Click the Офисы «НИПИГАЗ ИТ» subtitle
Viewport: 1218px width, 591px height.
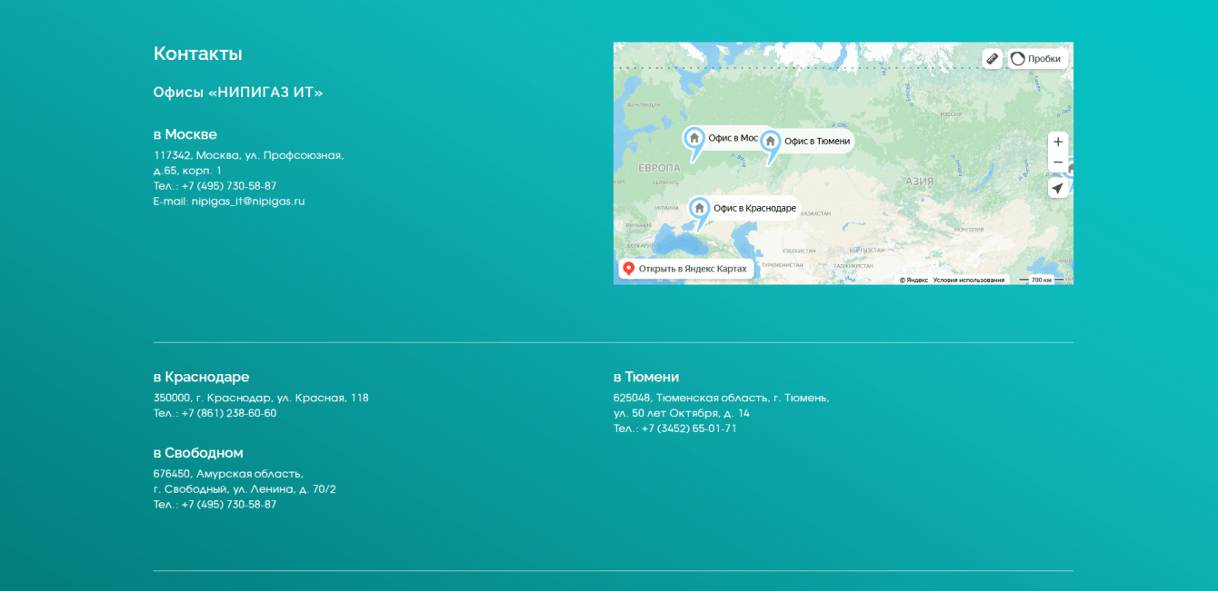[x=238, y=93]
